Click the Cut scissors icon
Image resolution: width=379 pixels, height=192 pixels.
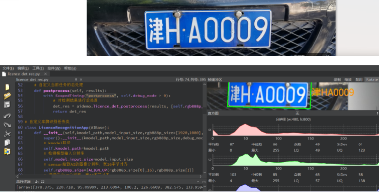point(7,134)
